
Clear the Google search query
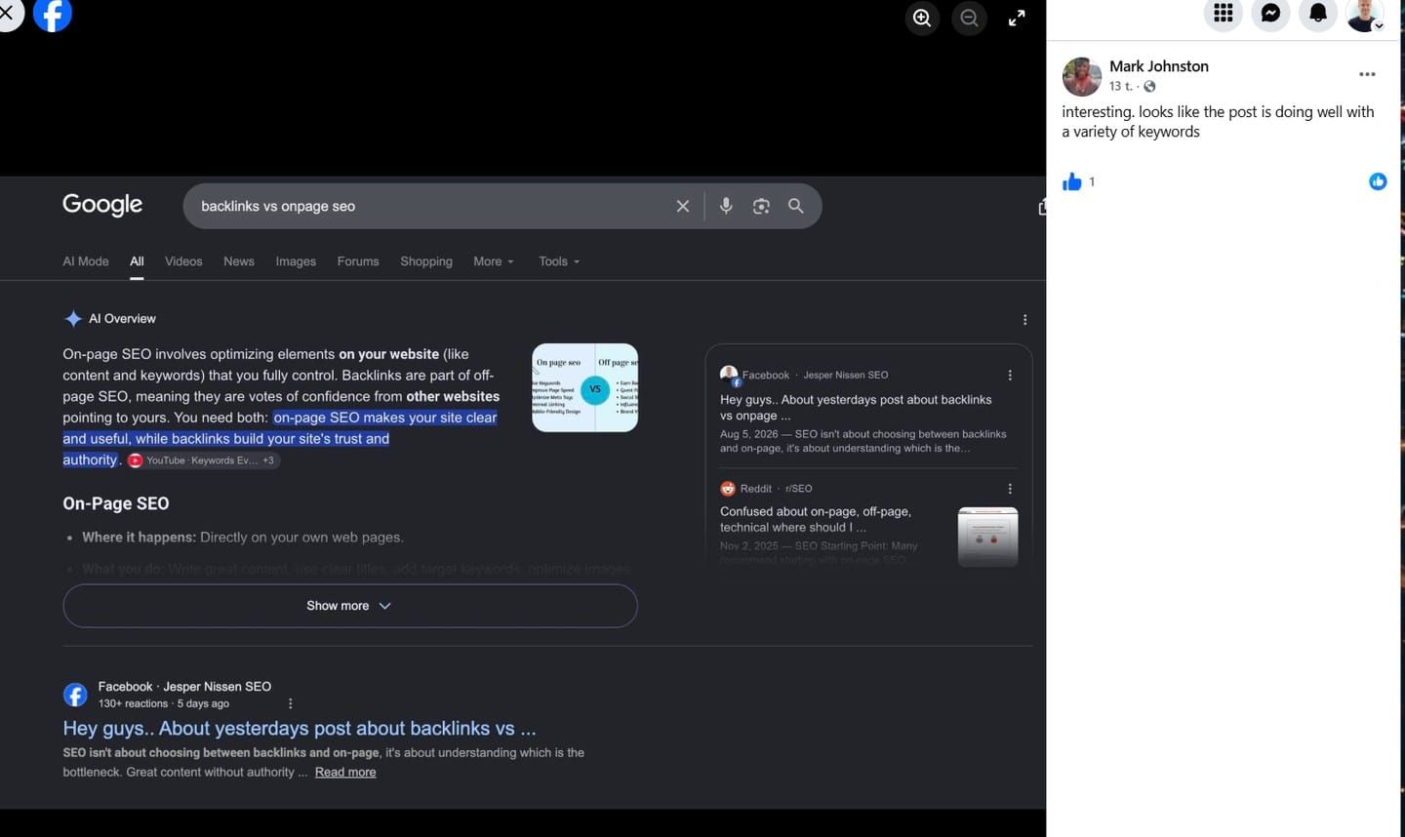tap(683, 206)
